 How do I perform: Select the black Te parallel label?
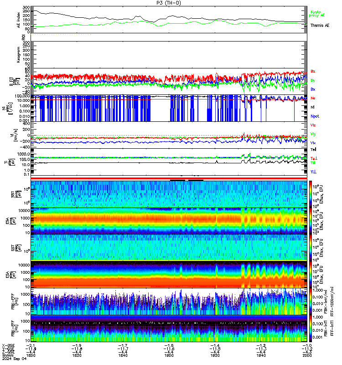pos(313,150)
